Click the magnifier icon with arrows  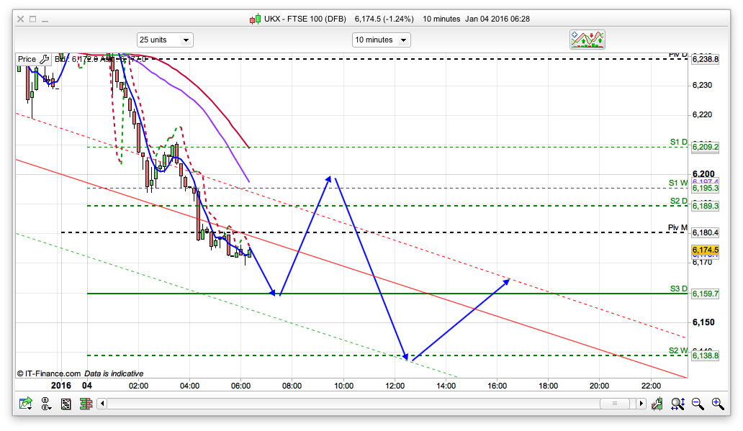678,404
